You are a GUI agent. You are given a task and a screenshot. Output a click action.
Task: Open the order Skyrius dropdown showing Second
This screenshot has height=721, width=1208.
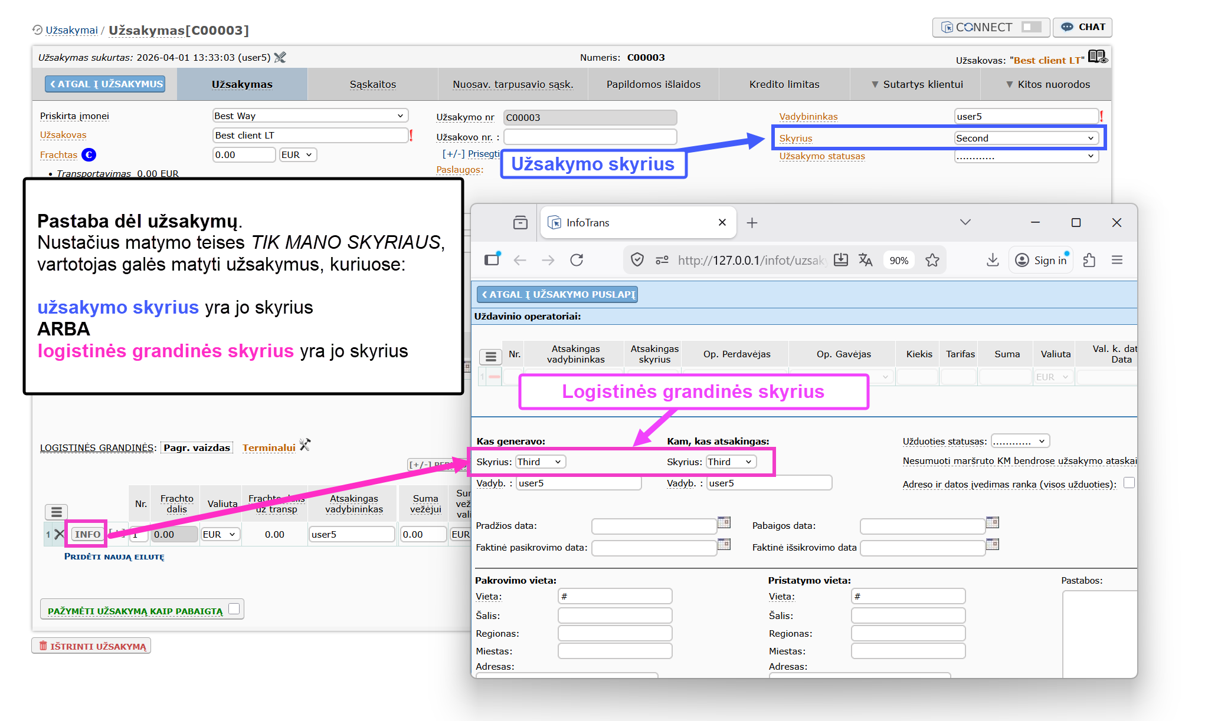[1026, 138]
